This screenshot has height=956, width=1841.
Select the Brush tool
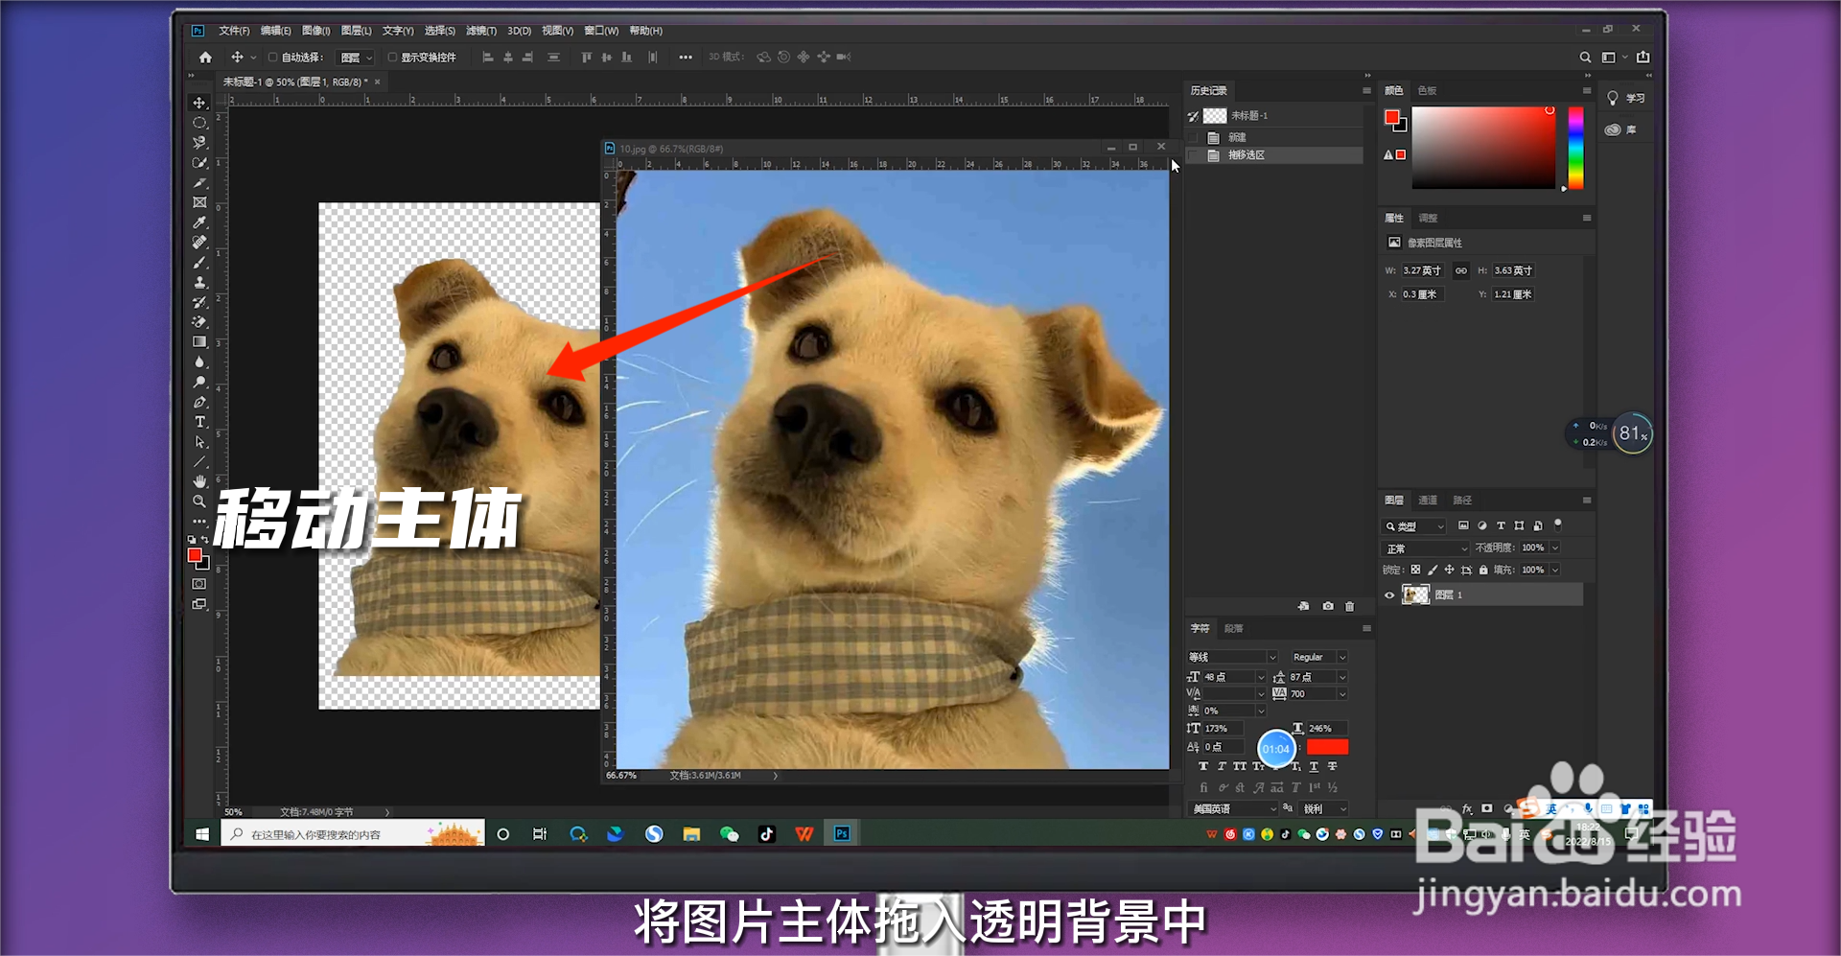point(199,263)
